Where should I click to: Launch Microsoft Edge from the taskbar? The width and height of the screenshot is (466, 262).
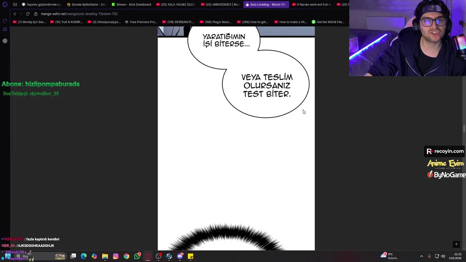click(84, 256)
